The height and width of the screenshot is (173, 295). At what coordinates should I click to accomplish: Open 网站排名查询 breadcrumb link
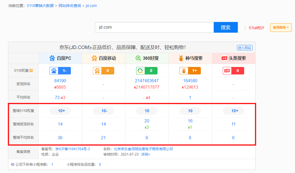coord(70,6)
